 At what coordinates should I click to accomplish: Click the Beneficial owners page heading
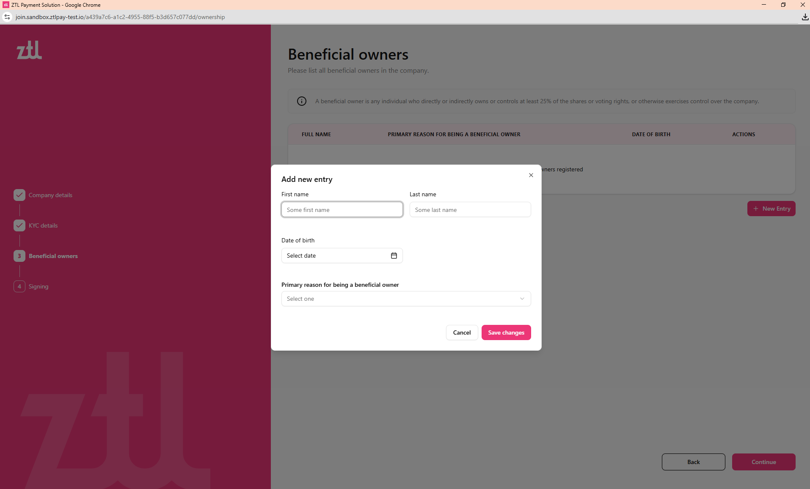(348, 54)
